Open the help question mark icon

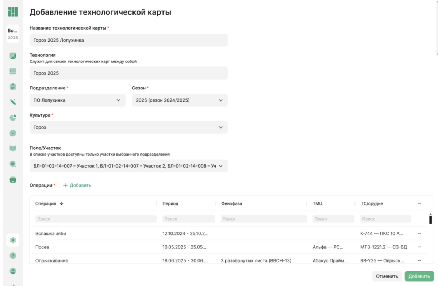13,256
